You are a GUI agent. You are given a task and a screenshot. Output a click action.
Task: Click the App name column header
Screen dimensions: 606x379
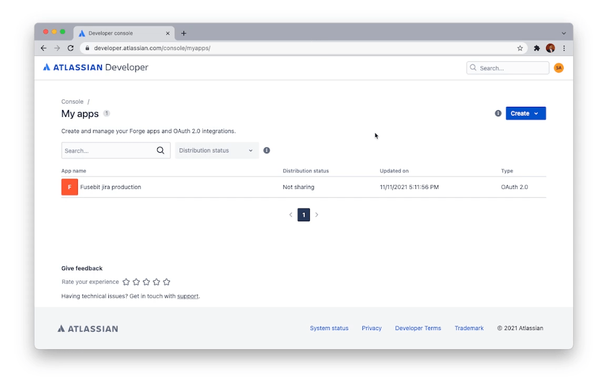(74, 171)
